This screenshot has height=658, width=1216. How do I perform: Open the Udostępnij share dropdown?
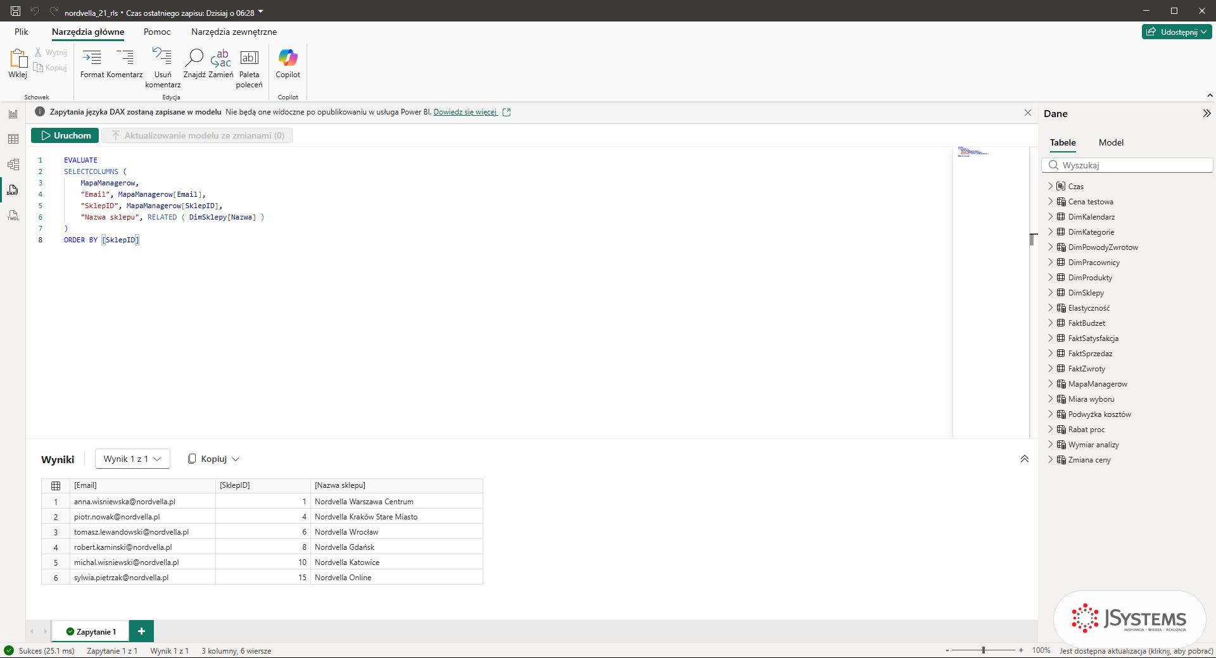coord(1177,32)
